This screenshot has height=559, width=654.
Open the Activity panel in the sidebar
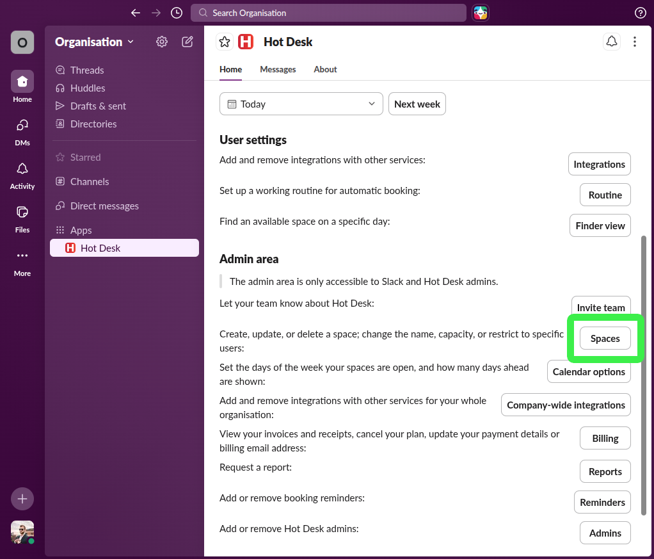click(x=22, y=173)
